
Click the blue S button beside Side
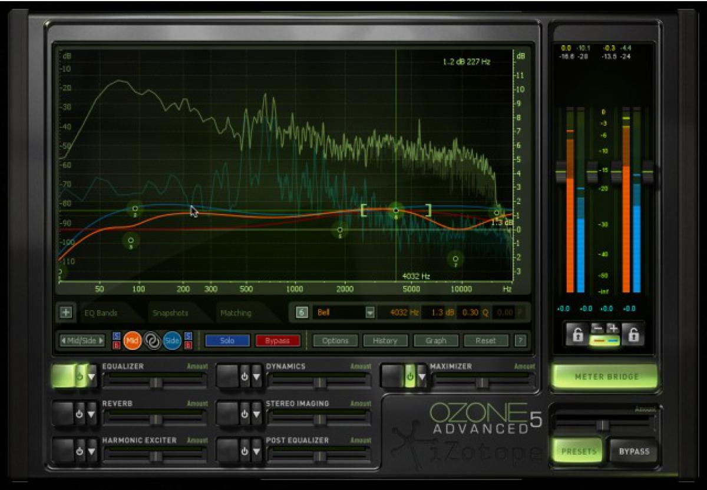188,336
